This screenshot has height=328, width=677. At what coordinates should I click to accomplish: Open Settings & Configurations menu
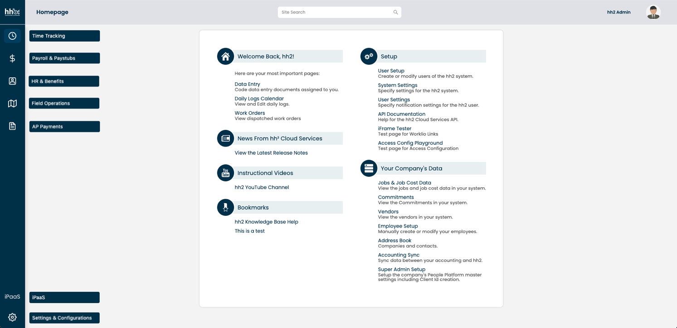pos(64,318)
